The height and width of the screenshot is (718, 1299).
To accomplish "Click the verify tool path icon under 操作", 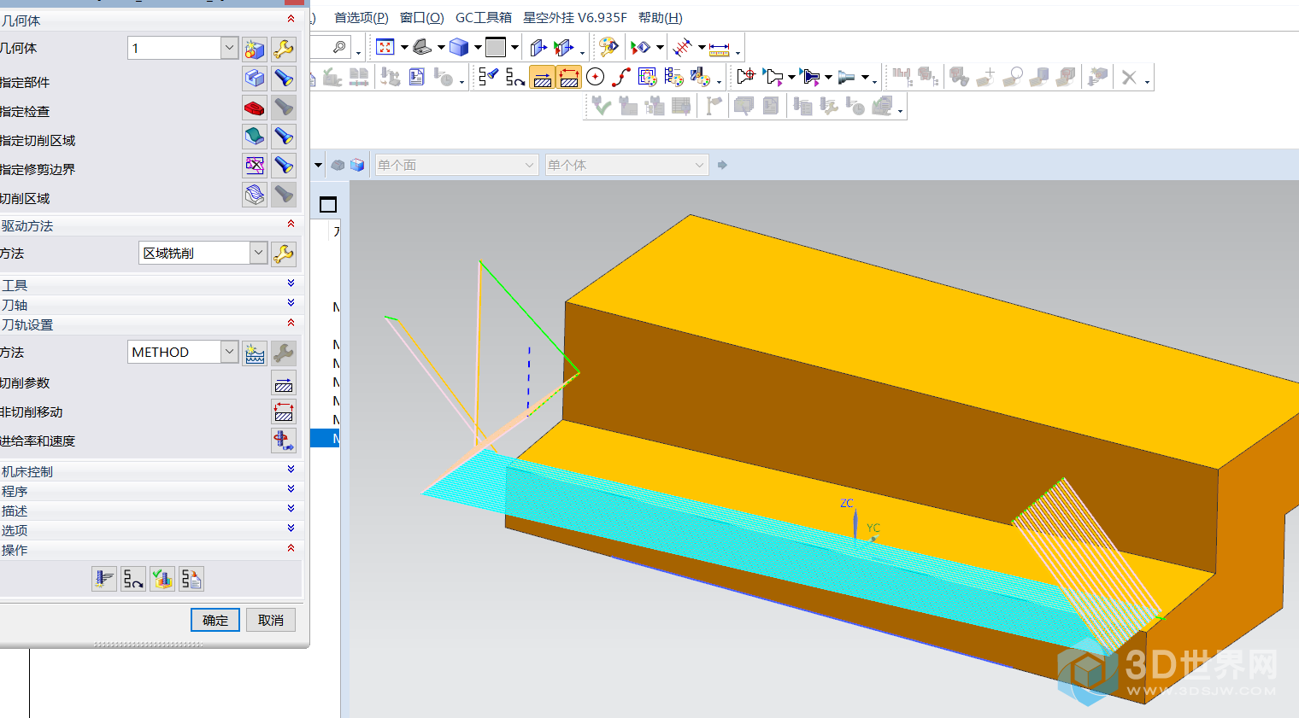I will pos(162,579).
